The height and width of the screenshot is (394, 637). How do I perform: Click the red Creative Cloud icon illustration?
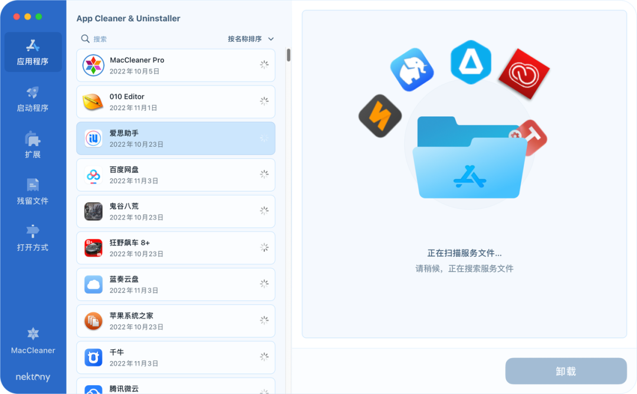tap(524, 74)
